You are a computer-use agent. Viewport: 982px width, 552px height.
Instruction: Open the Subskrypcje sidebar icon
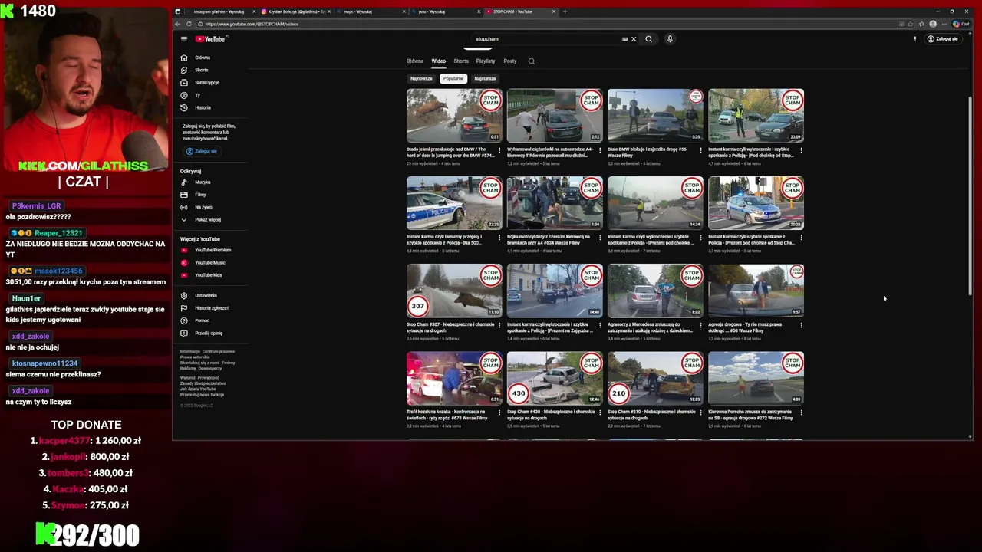[184, 82]
